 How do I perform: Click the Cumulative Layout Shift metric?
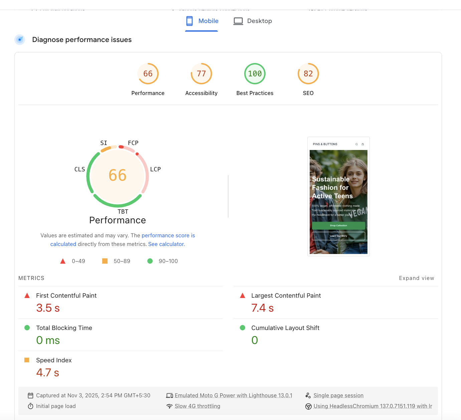pyautogui.click(x=285, y=328)
